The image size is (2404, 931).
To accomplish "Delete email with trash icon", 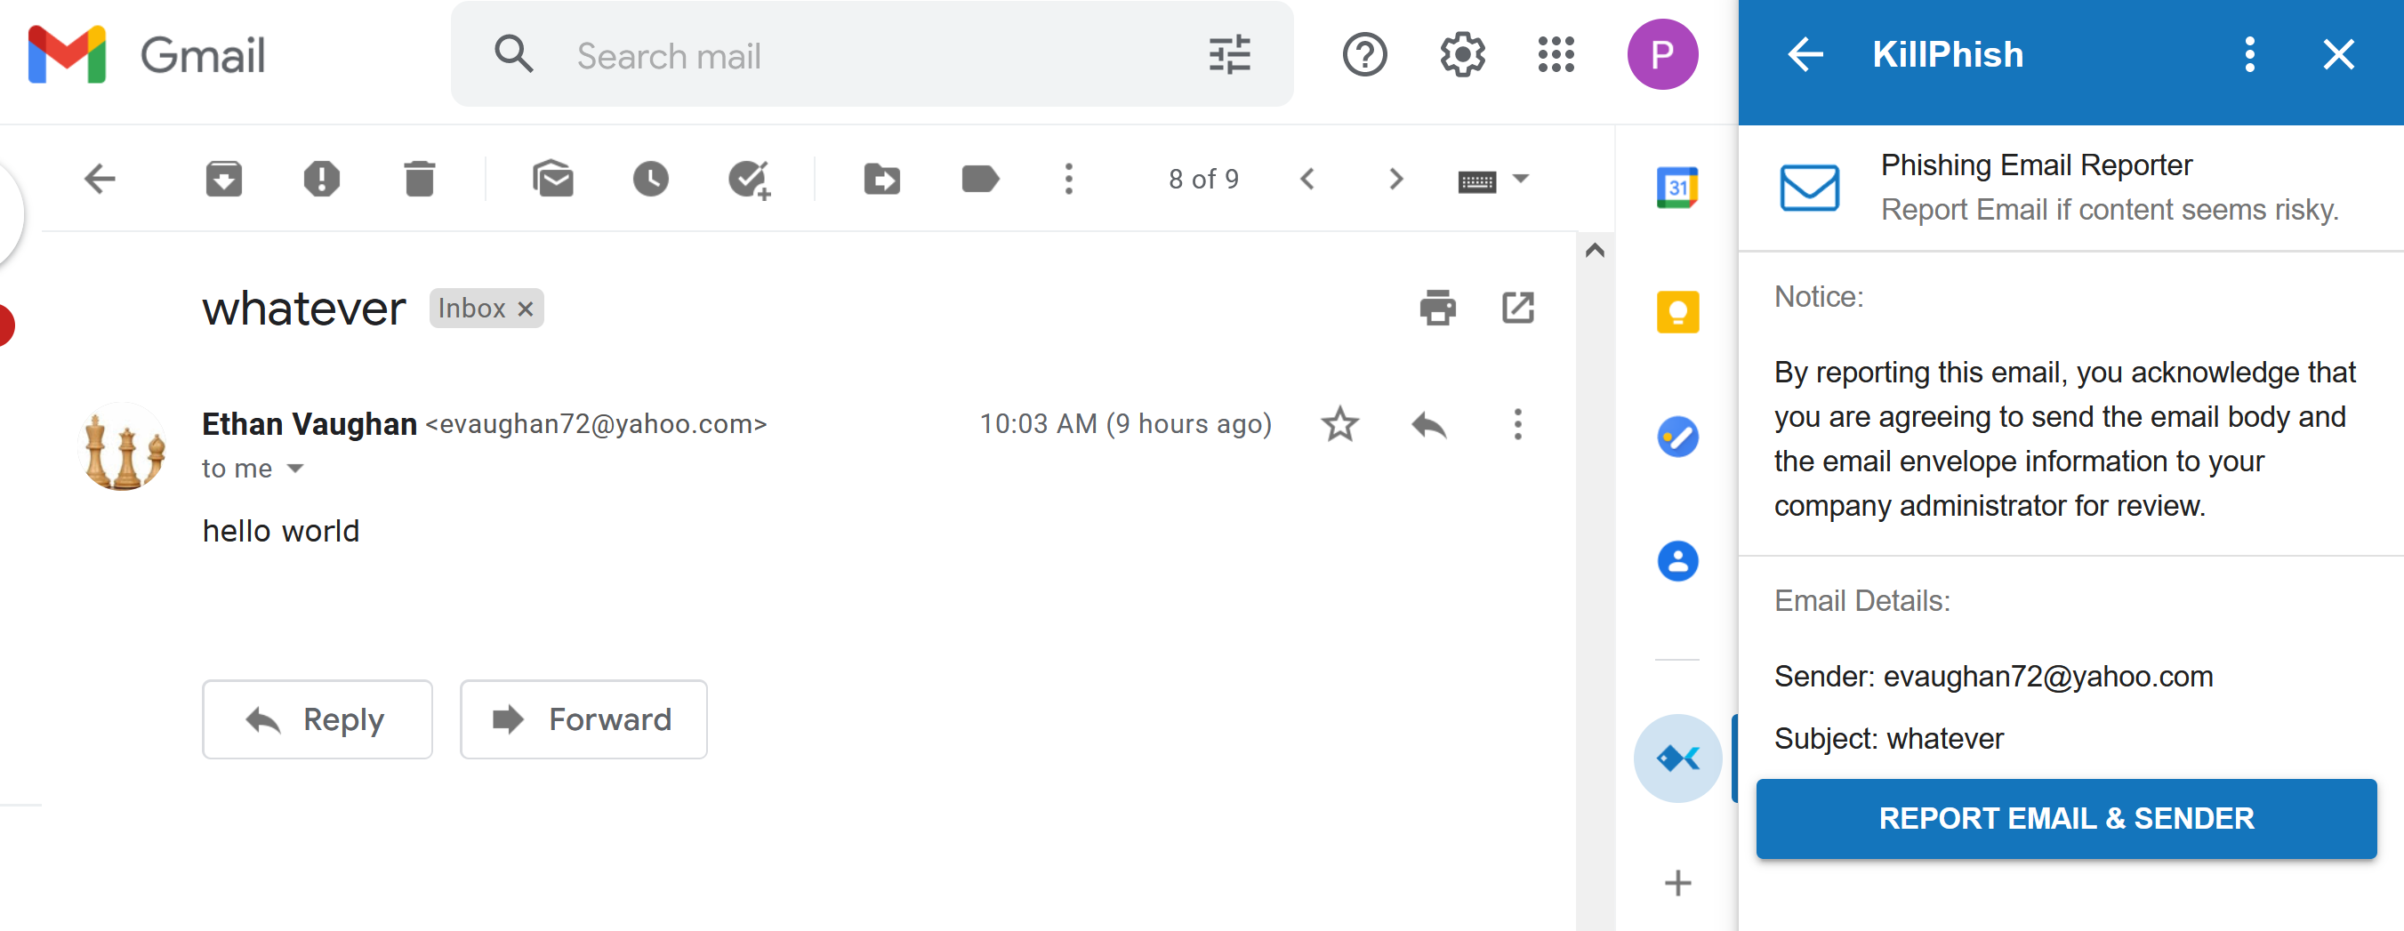I will pyautogui.click(x=420, y=178).
